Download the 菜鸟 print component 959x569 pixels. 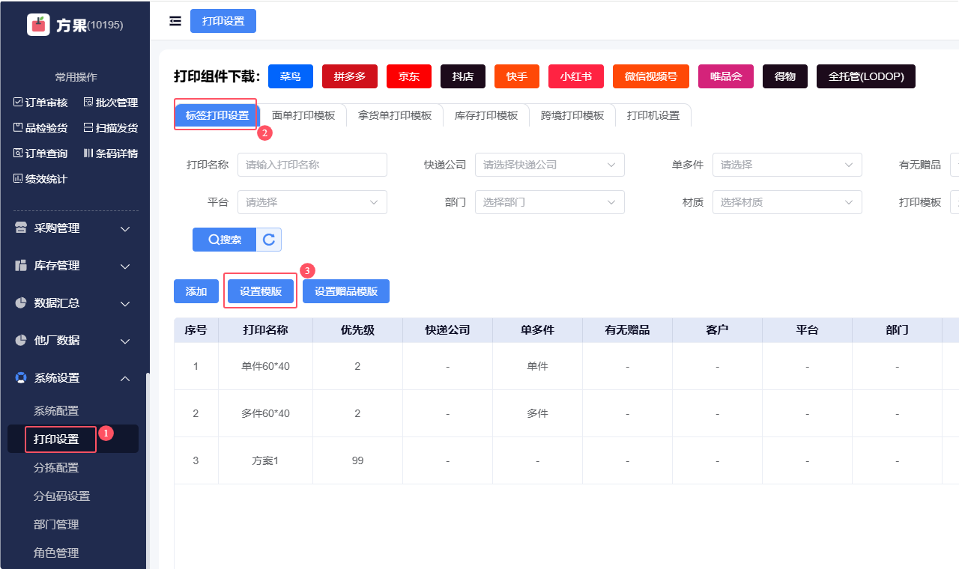(291, 76)
